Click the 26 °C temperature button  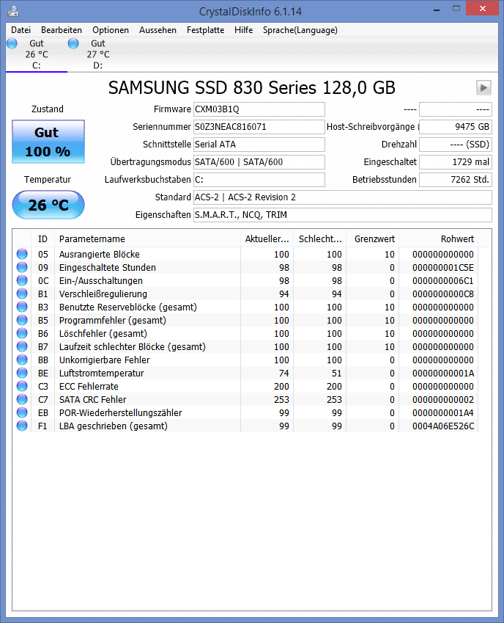tap(48, 205)
